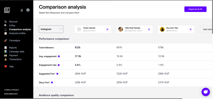Open Campaign stats menu item

click(x=17, y=52)
